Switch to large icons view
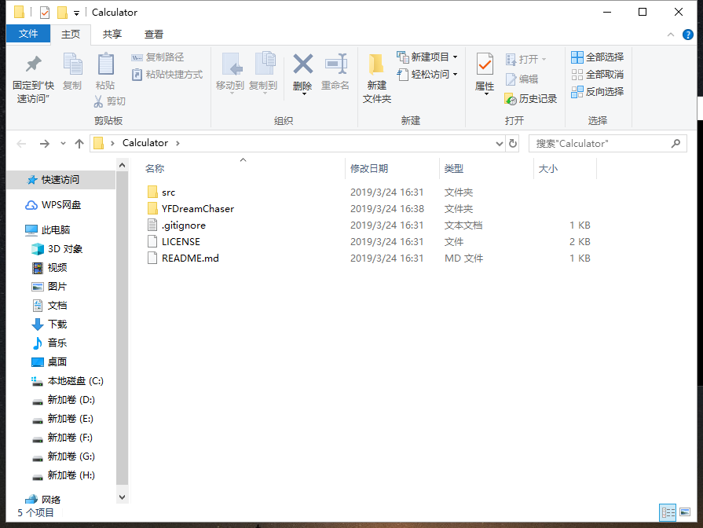The width and height of the screenshot is (703, 528). click(x=685, y=512)
